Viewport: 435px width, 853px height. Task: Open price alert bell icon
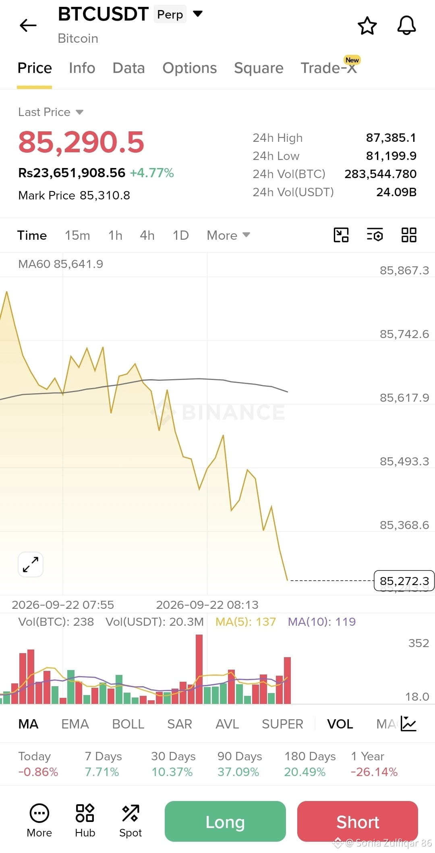[x=406, y=25]
